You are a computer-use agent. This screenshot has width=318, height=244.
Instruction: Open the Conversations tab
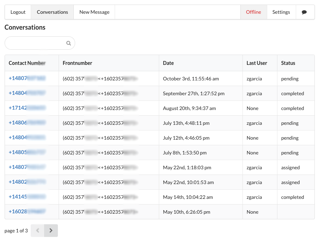[52, 12]
